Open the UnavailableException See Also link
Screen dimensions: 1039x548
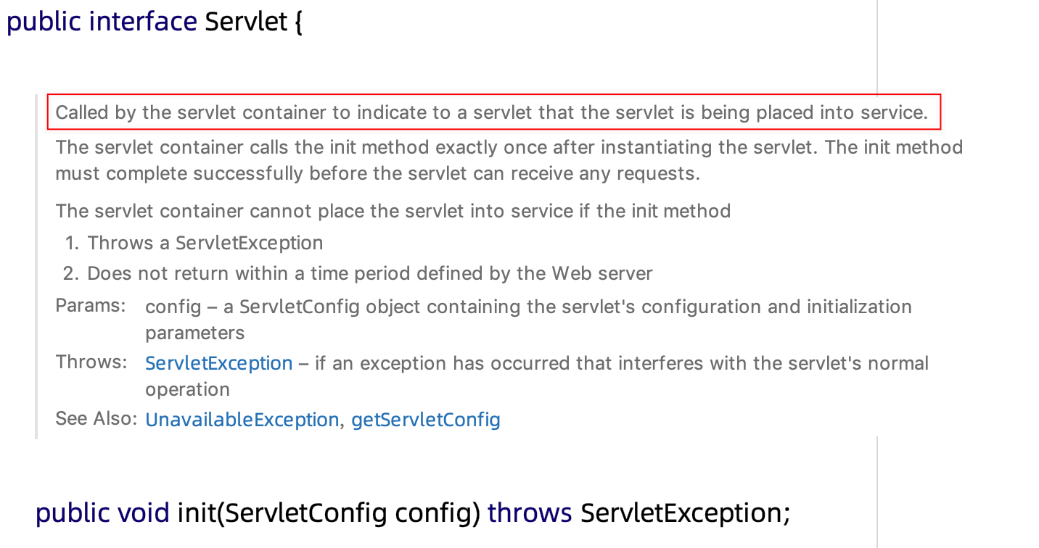coord(242,420)
